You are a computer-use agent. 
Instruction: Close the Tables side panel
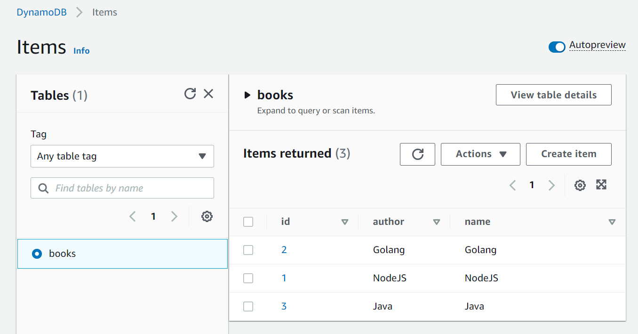[208, 94]
